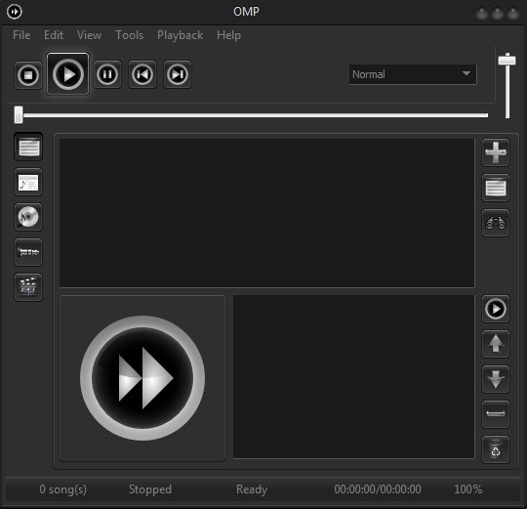Search with the binoculars button
Image resolution: width=527 pixels, height=509 pixels.
[496, 223]
